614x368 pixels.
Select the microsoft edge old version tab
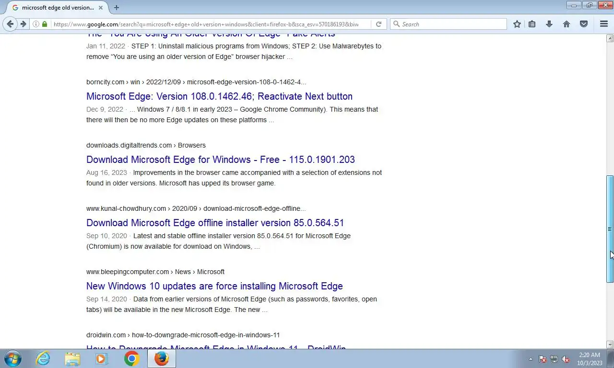coord(57,8)
